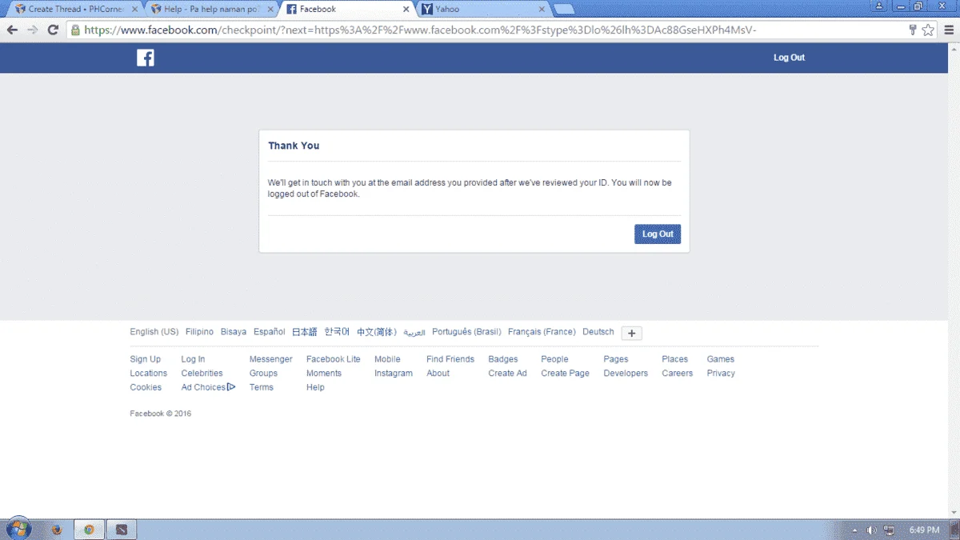
Task: Show hidden tray icons arrow
Action: pyautogui.click(x=854, y=530)
